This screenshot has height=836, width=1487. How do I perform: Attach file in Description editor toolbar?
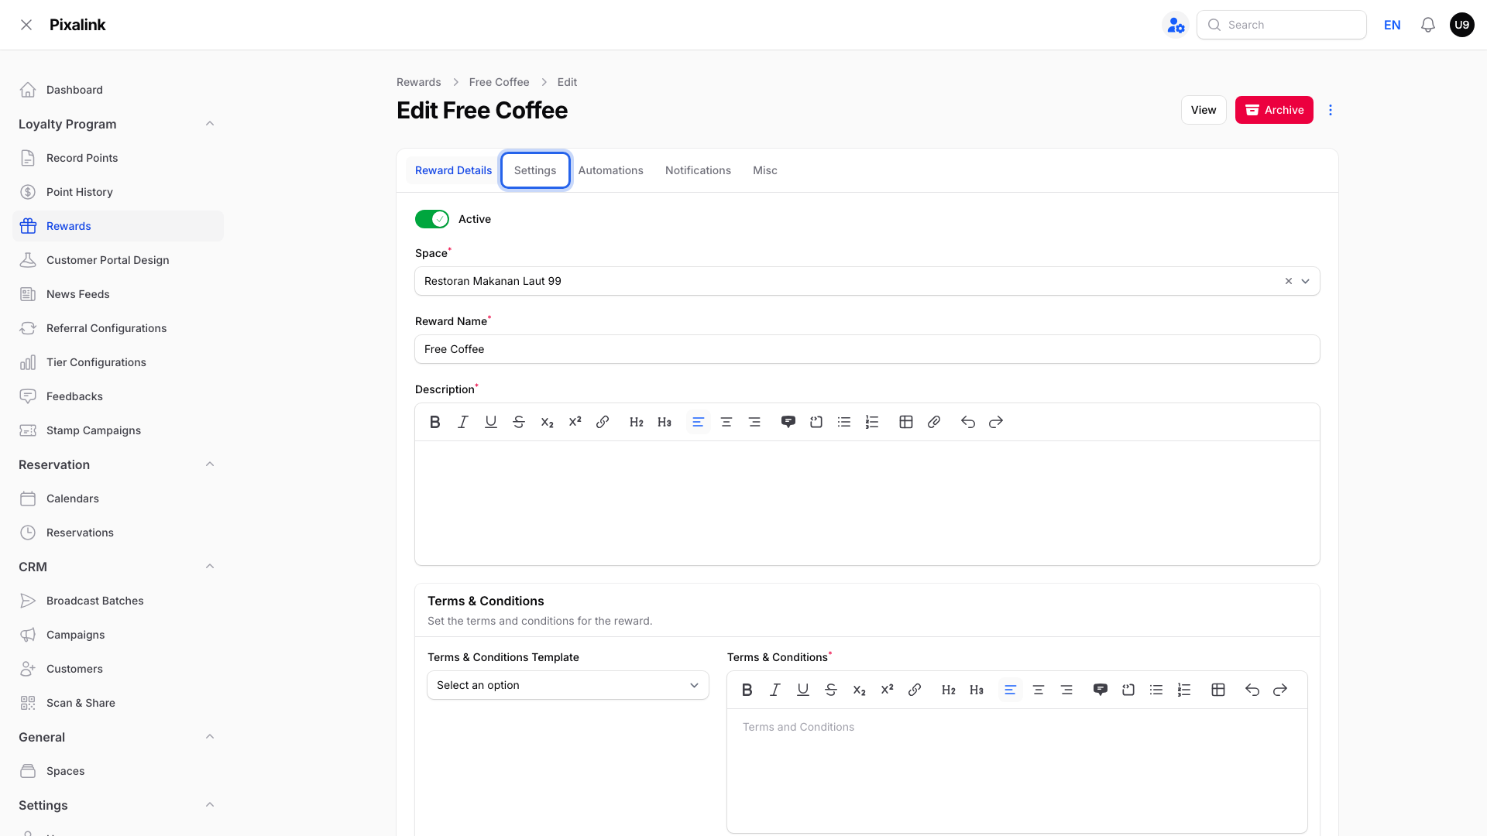(934, 422)
